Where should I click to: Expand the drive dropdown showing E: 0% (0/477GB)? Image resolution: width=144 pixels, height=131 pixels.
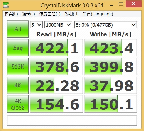[x=106, y=25]
